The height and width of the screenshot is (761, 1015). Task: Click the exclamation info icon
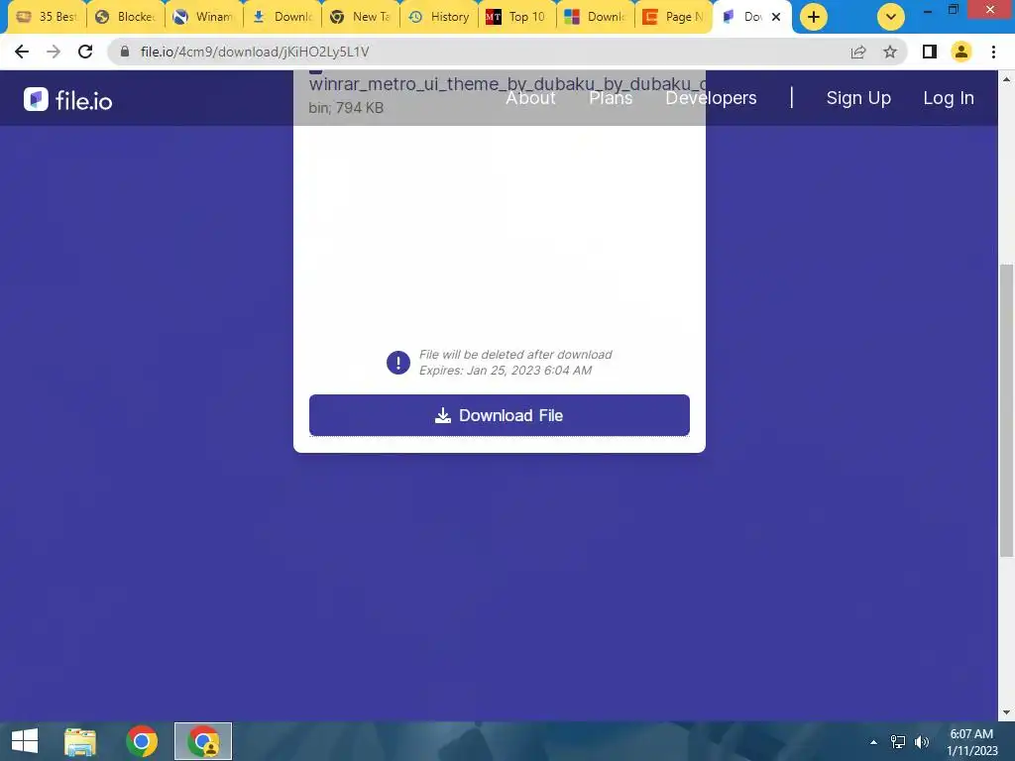point(398,363)
